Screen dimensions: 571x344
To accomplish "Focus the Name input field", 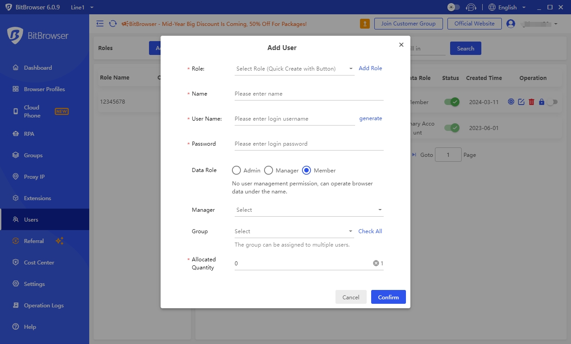I will point(309,94).
